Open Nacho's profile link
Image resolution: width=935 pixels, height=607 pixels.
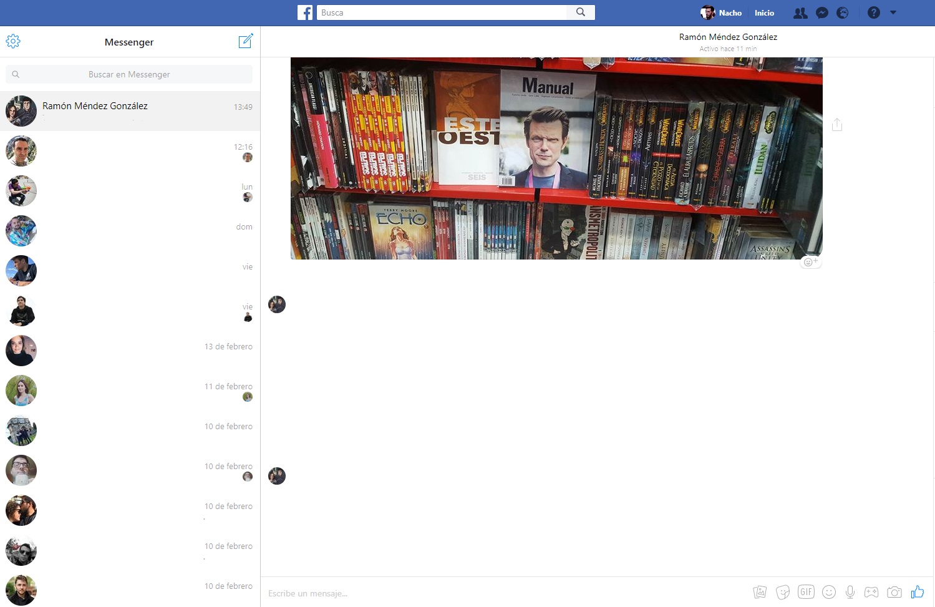tap(722, 12)
